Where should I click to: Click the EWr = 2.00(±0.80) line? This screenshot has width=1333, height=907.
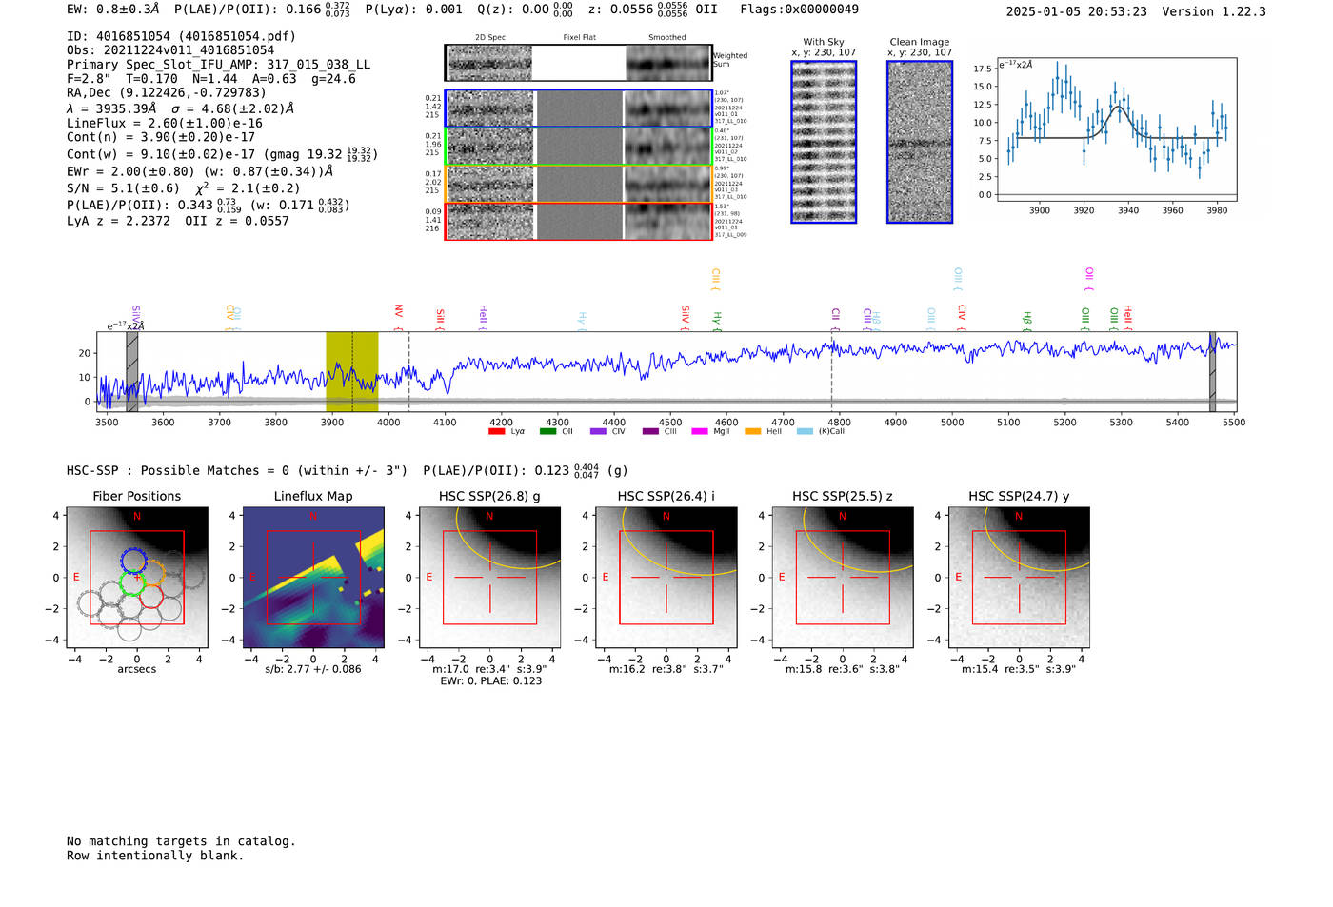click(200, 171)
